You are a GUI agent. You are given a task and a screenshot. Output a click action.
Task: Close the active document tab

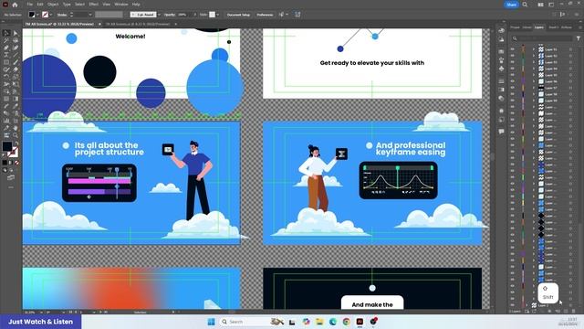pyautogui.click(x=99, y=24)
